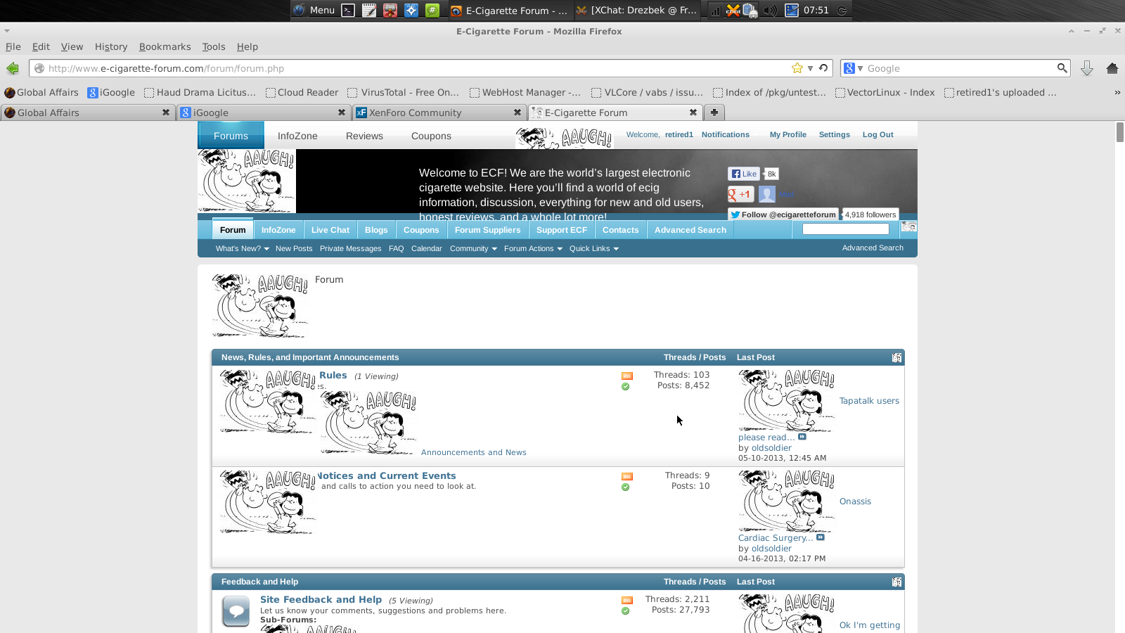Close the iGoogle tab
The image size is (1125, 633).
click(342, 113)
